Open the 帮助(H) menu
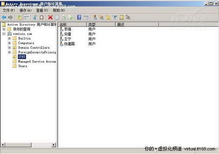Screen dimensions: 219x154 point(59,10)
